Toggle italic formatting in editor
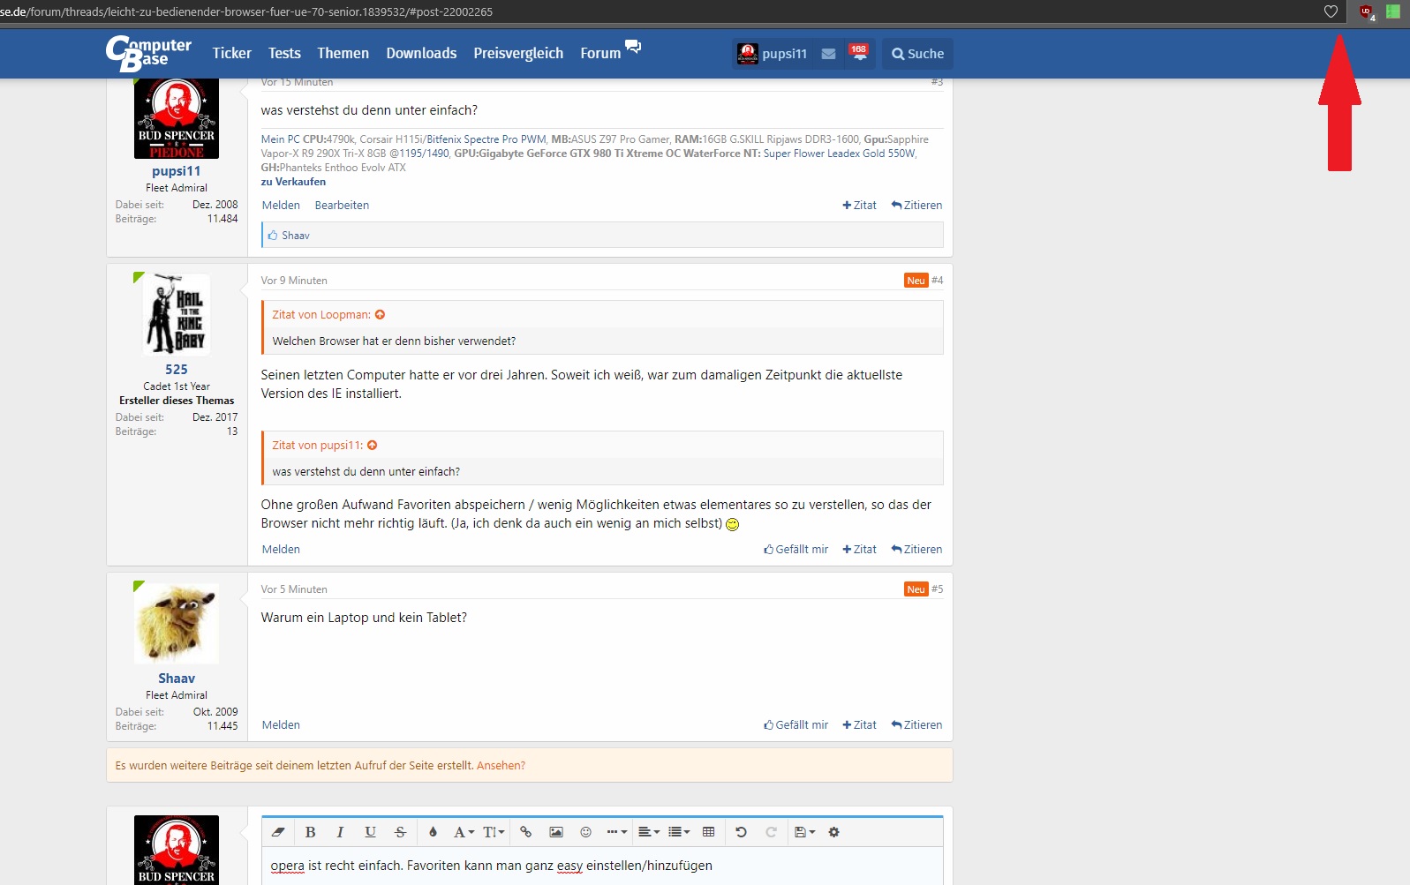Image resolution: width=1410 pixels, height=885 pixels. 340,832
